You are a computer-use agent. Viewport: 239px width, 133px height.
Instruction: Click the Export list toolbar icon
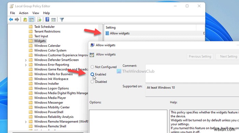pyautogui.click(x=39, y=19)
